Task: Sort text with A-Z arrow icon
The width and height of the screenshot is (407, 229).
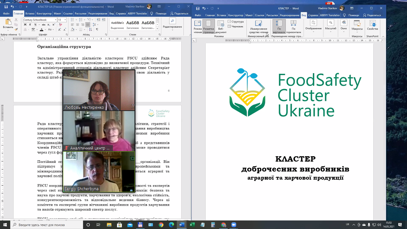Action: point(91,29)
